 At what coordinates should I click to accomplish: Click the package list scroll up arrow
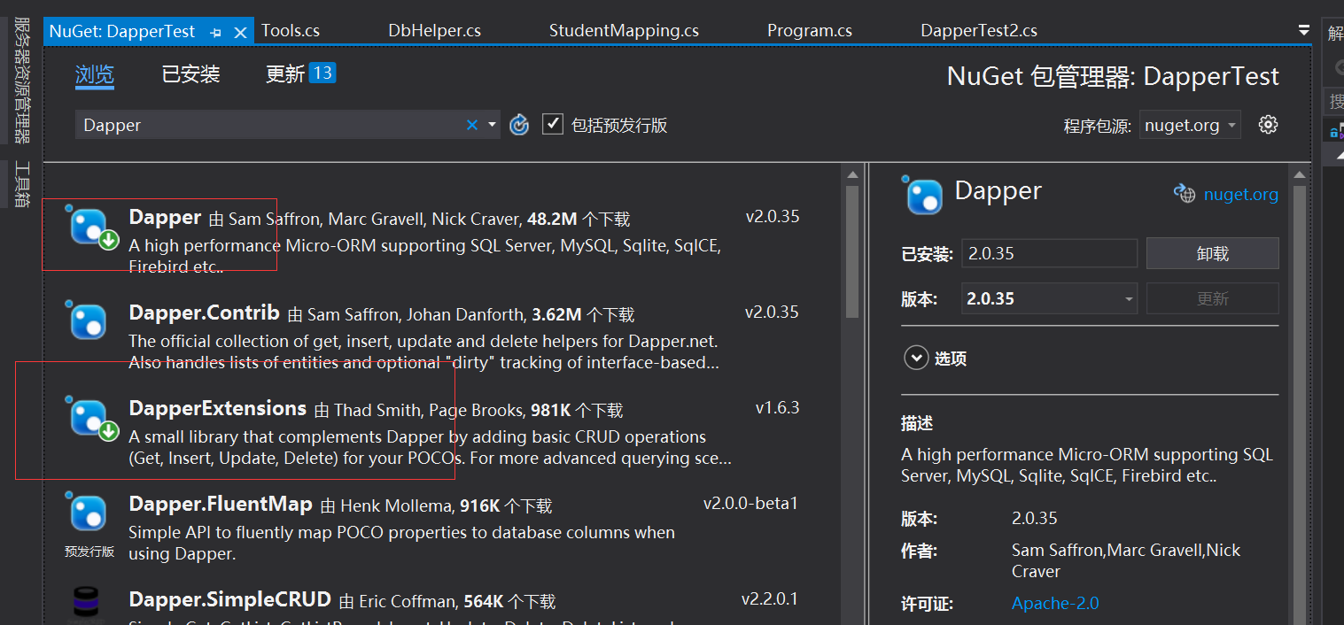pyautogui.click(x=852, y=174)
